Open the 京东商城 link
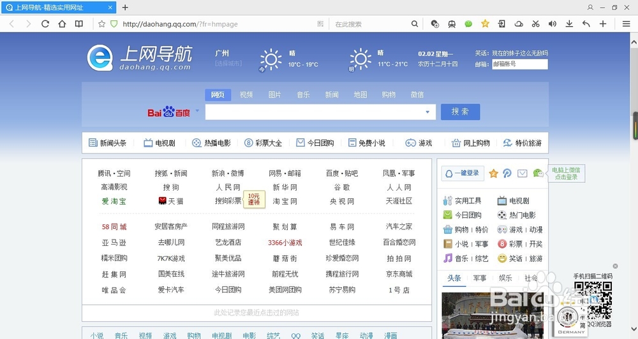 coord(399,274)
